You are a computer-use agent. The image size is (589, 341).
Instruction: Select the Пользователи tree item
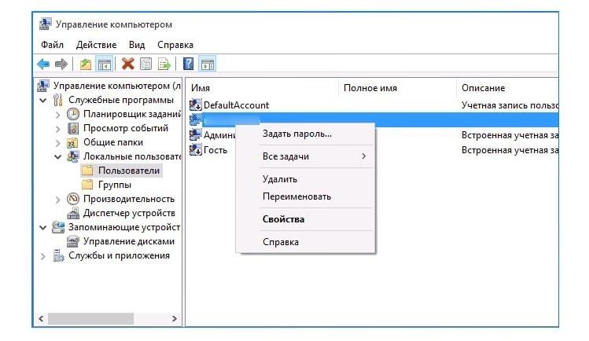[129, 170]
